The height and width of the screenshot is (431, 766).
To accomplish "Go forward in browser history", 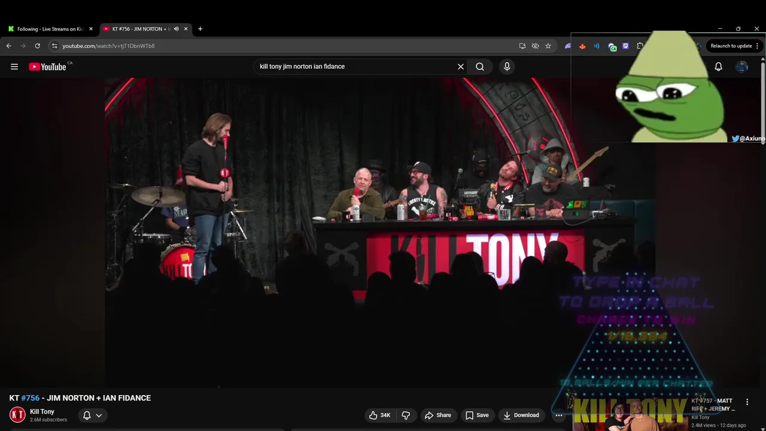I will click(23, 45).
